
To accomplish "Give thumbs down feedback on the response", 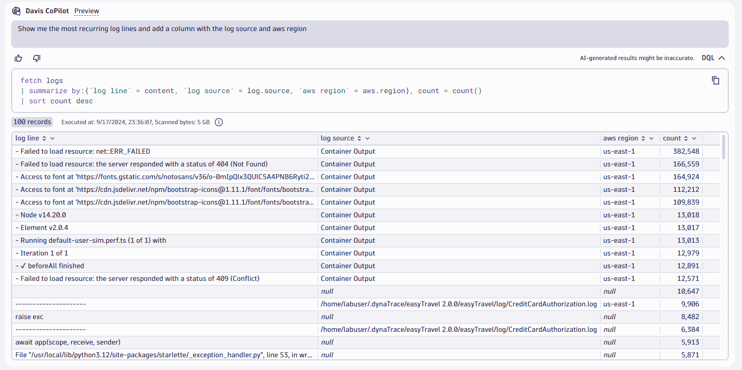I will point(36,58).
